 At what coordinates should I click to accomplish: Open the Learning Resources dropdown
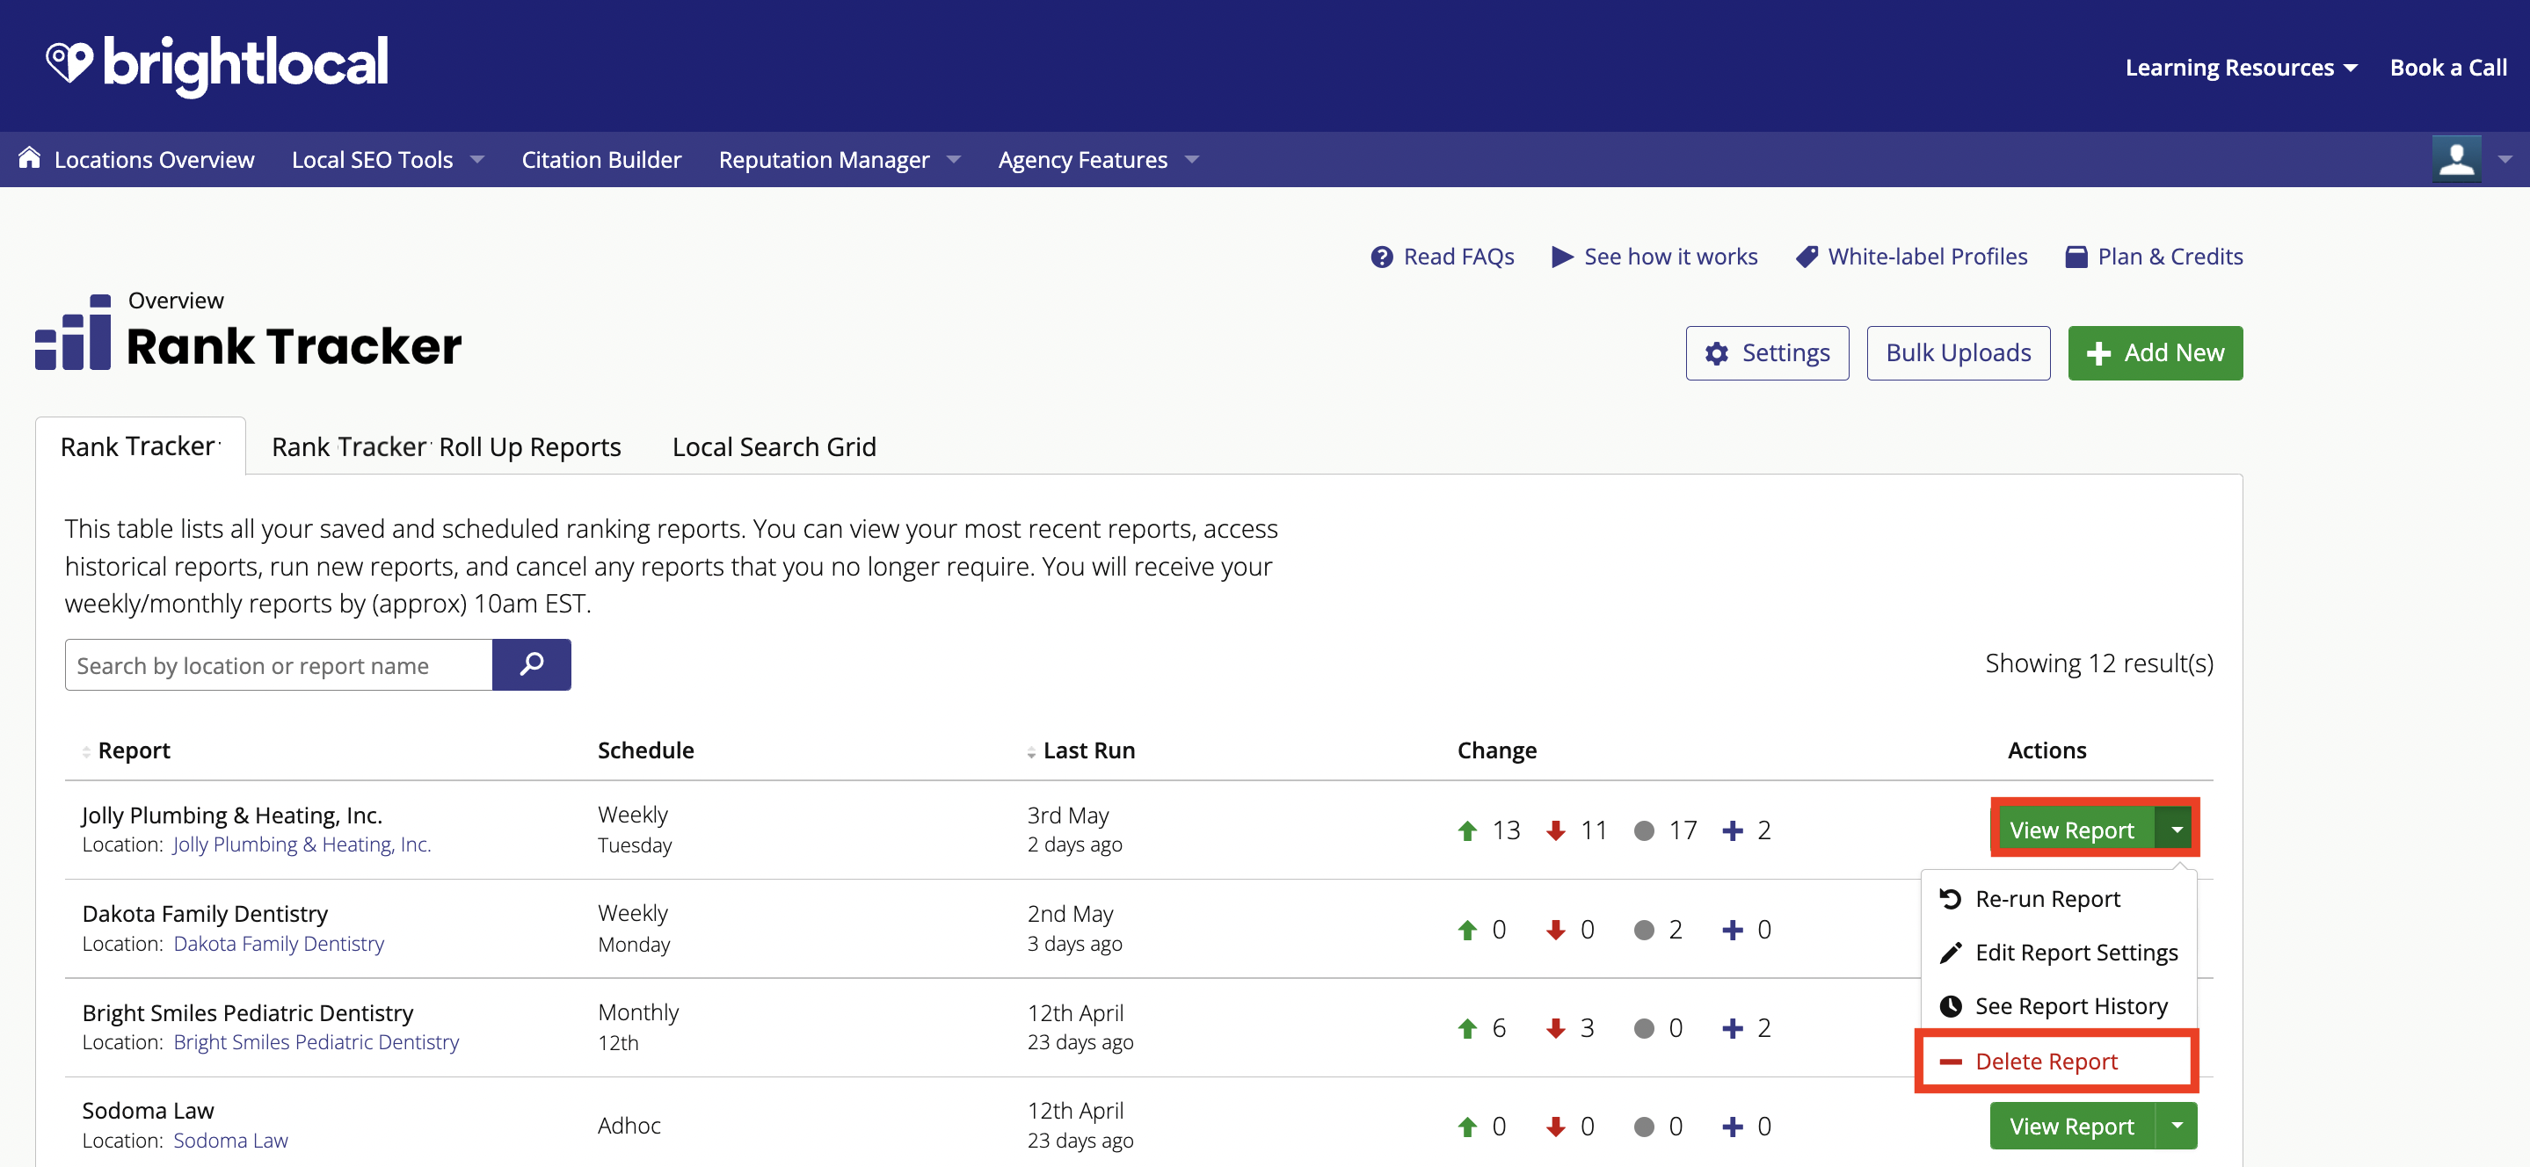(x=2242, y=68)
